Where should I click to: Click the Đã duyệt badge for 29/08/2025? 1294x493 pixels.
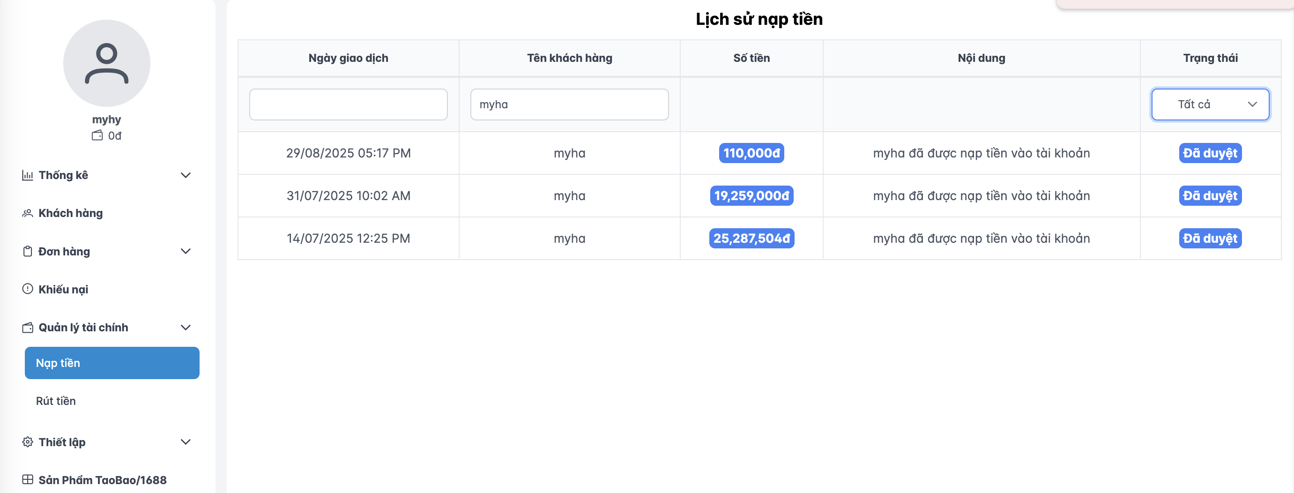pos(1210,153)
